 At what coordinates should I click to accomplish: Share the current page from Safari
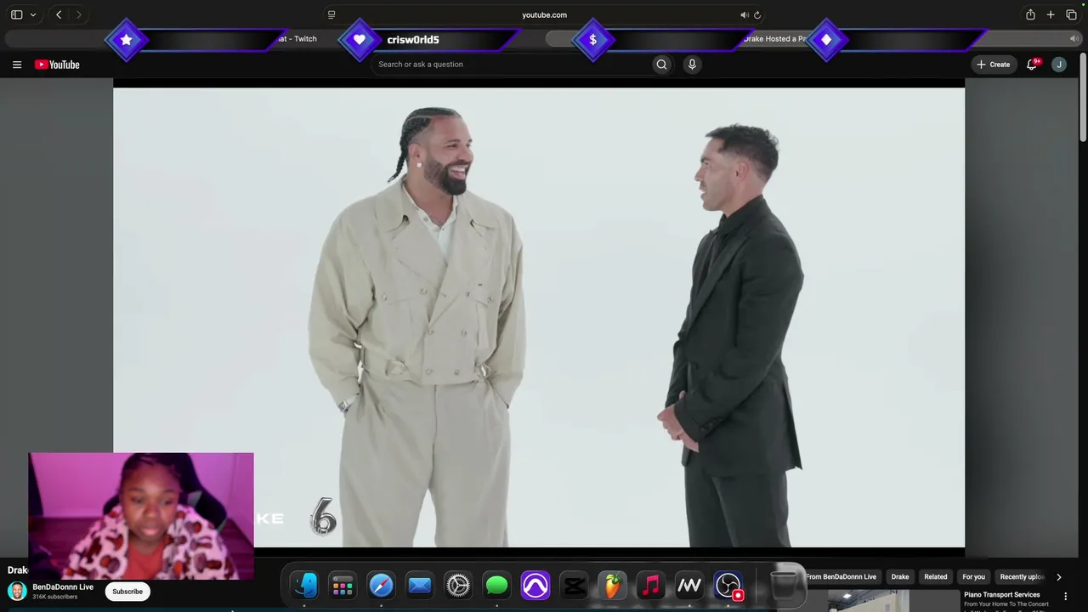tap(1030, 14)
